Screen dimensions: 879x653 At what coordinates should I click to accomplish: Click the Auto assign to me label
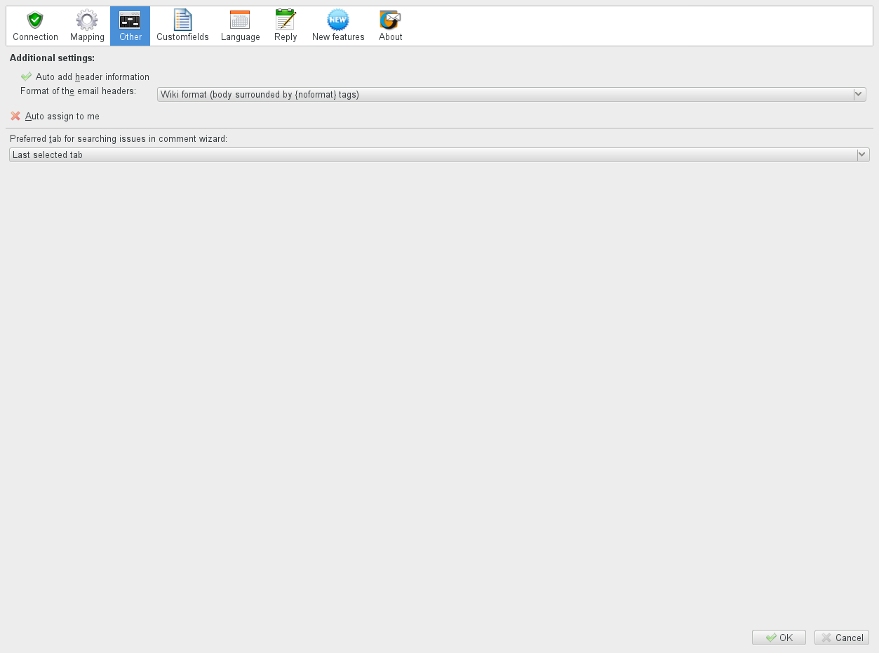(62, 117)
